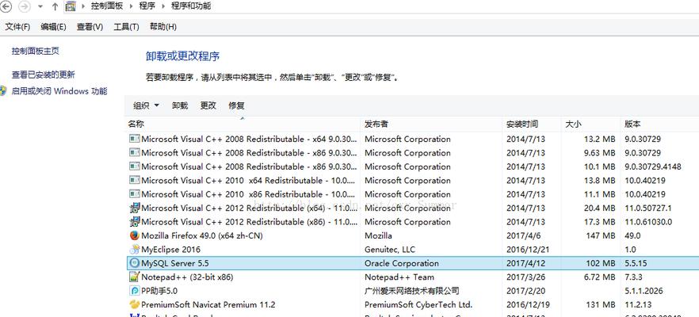Open the 编辑(E) menu

click(x=53, y=27)
